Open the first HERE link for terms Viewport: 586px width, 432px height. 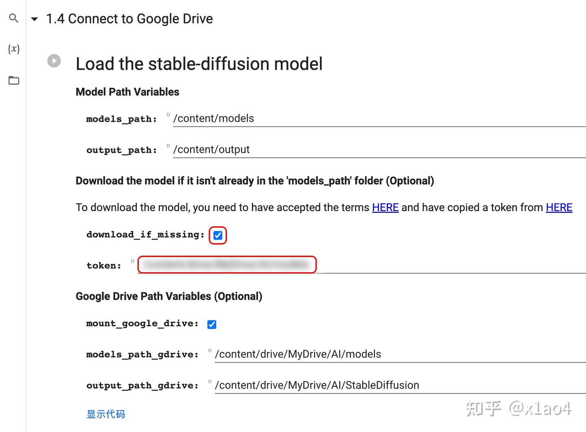385,207
